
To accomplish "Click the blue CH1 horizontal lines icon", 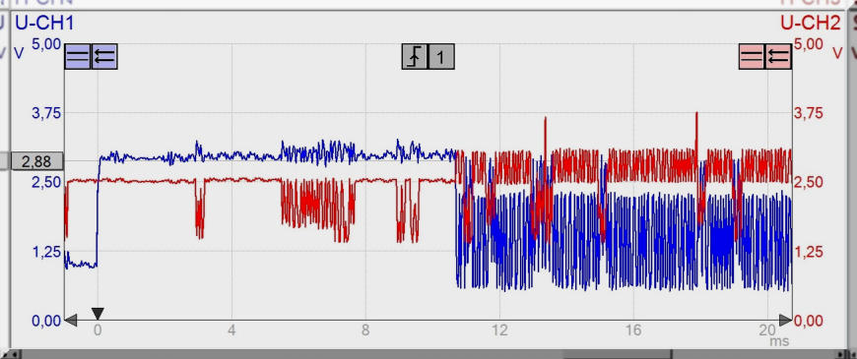I will 78,56.
